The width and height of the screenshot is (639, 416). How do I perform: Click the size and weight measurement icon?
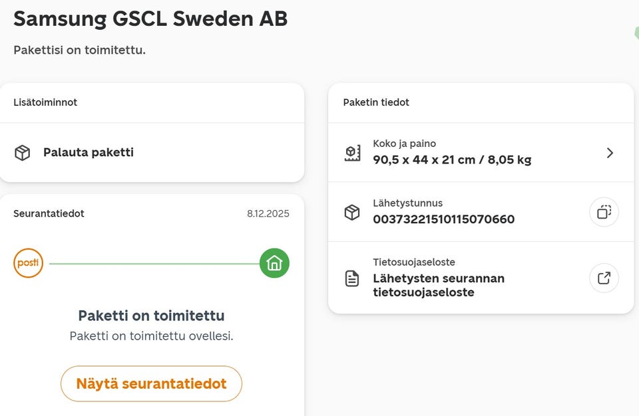[x=352, y=153]
